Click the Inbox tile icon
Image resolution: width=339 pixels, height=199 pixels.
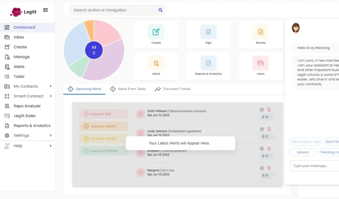point(260,63)
